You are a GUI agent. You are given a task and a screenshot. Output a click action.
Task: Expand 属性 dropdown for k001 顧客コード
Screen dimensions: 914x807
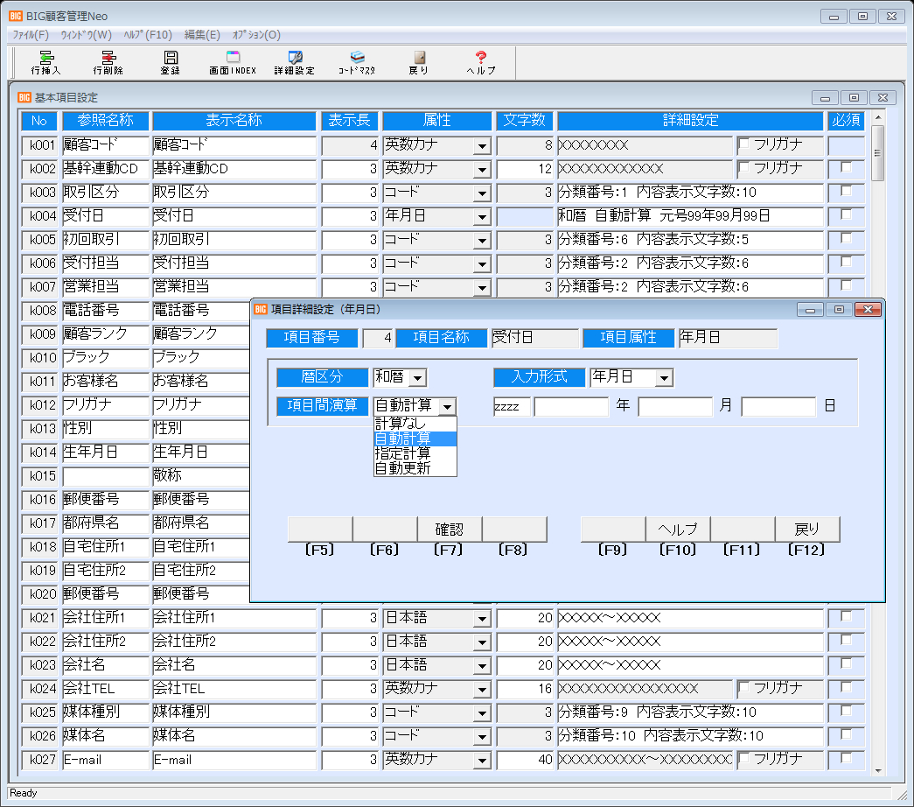click(482, 146)
